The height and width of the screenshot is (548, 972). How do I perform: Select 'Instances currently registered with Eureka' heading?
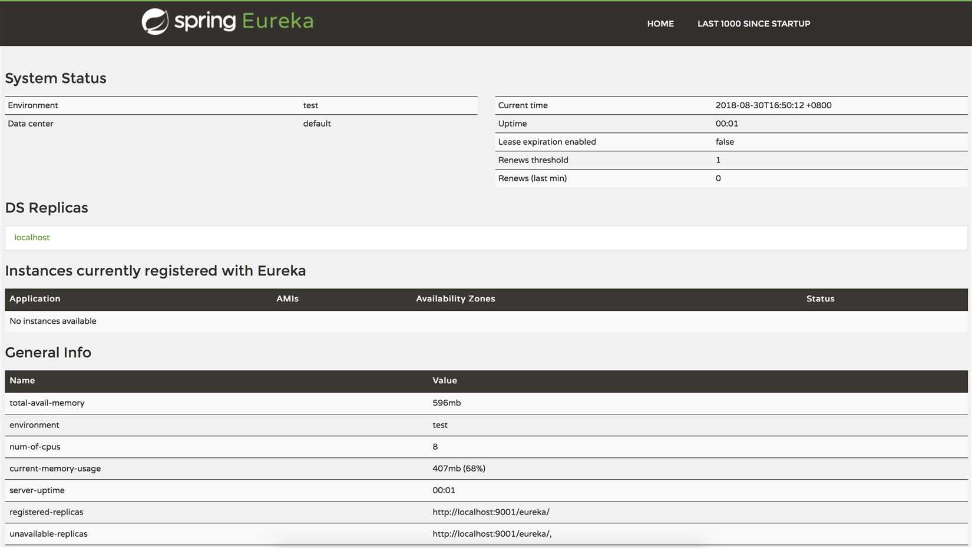pyautogui.click(x=156, y=271)
